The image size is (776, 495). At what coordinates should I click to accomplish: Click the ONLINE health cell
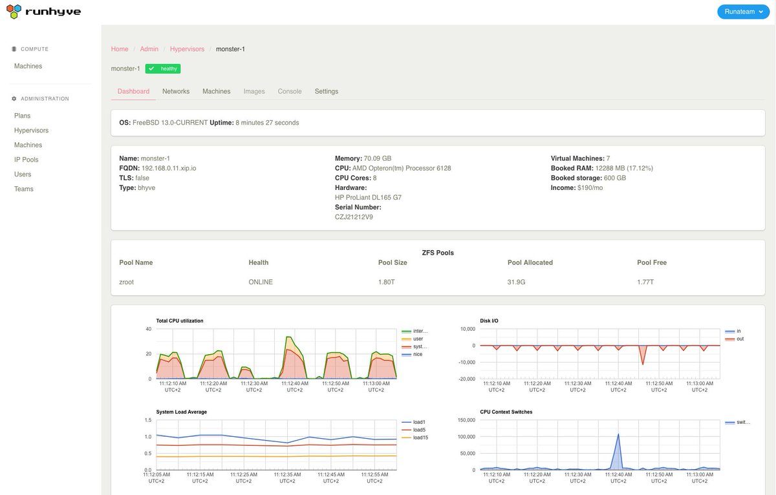pos(261,282)
